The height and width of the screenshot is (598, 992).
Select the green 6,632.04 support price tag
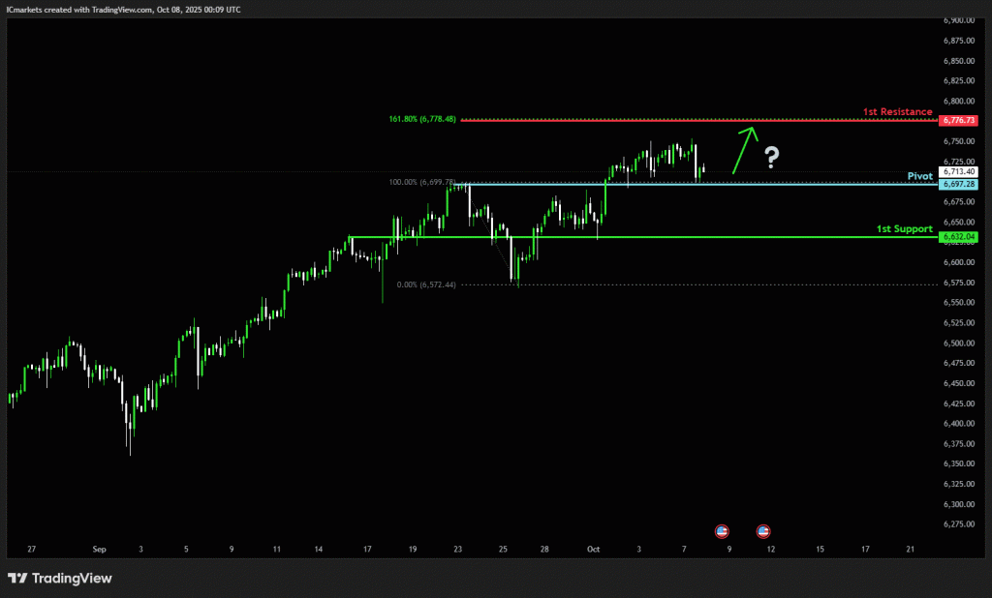click(957, 236)
